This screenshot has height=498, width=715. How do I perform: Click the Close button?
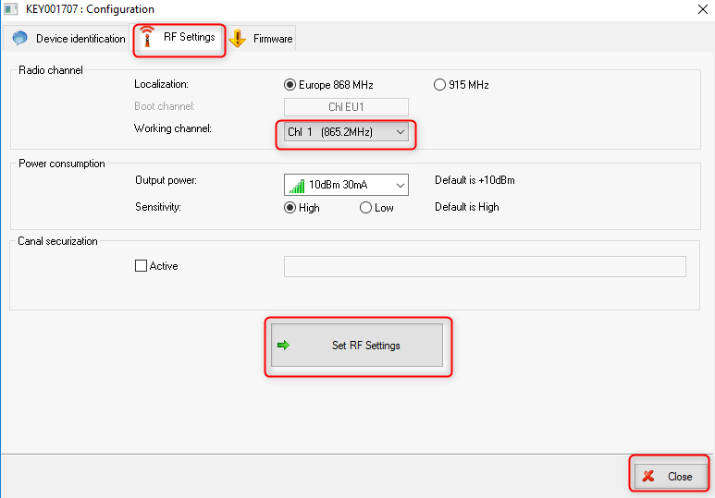point(671,477)
